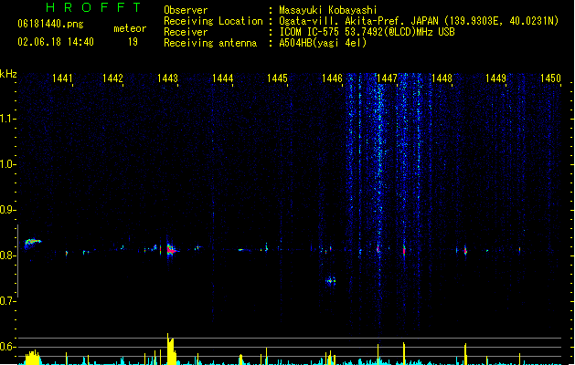The height and width of the screenshot is (365, 575).
Task: Click the 1446 time marker
Action: 332,78
